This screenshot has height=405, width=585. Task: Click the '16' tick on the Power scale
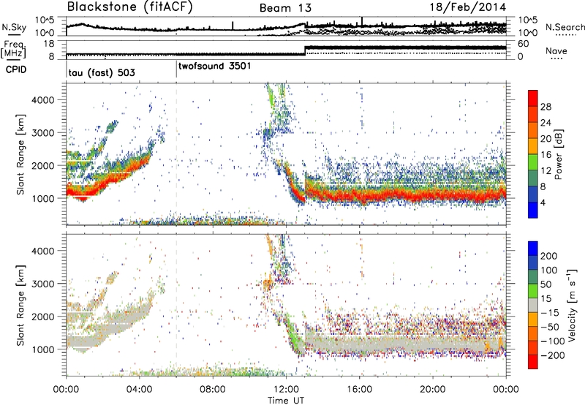(546, 155)
